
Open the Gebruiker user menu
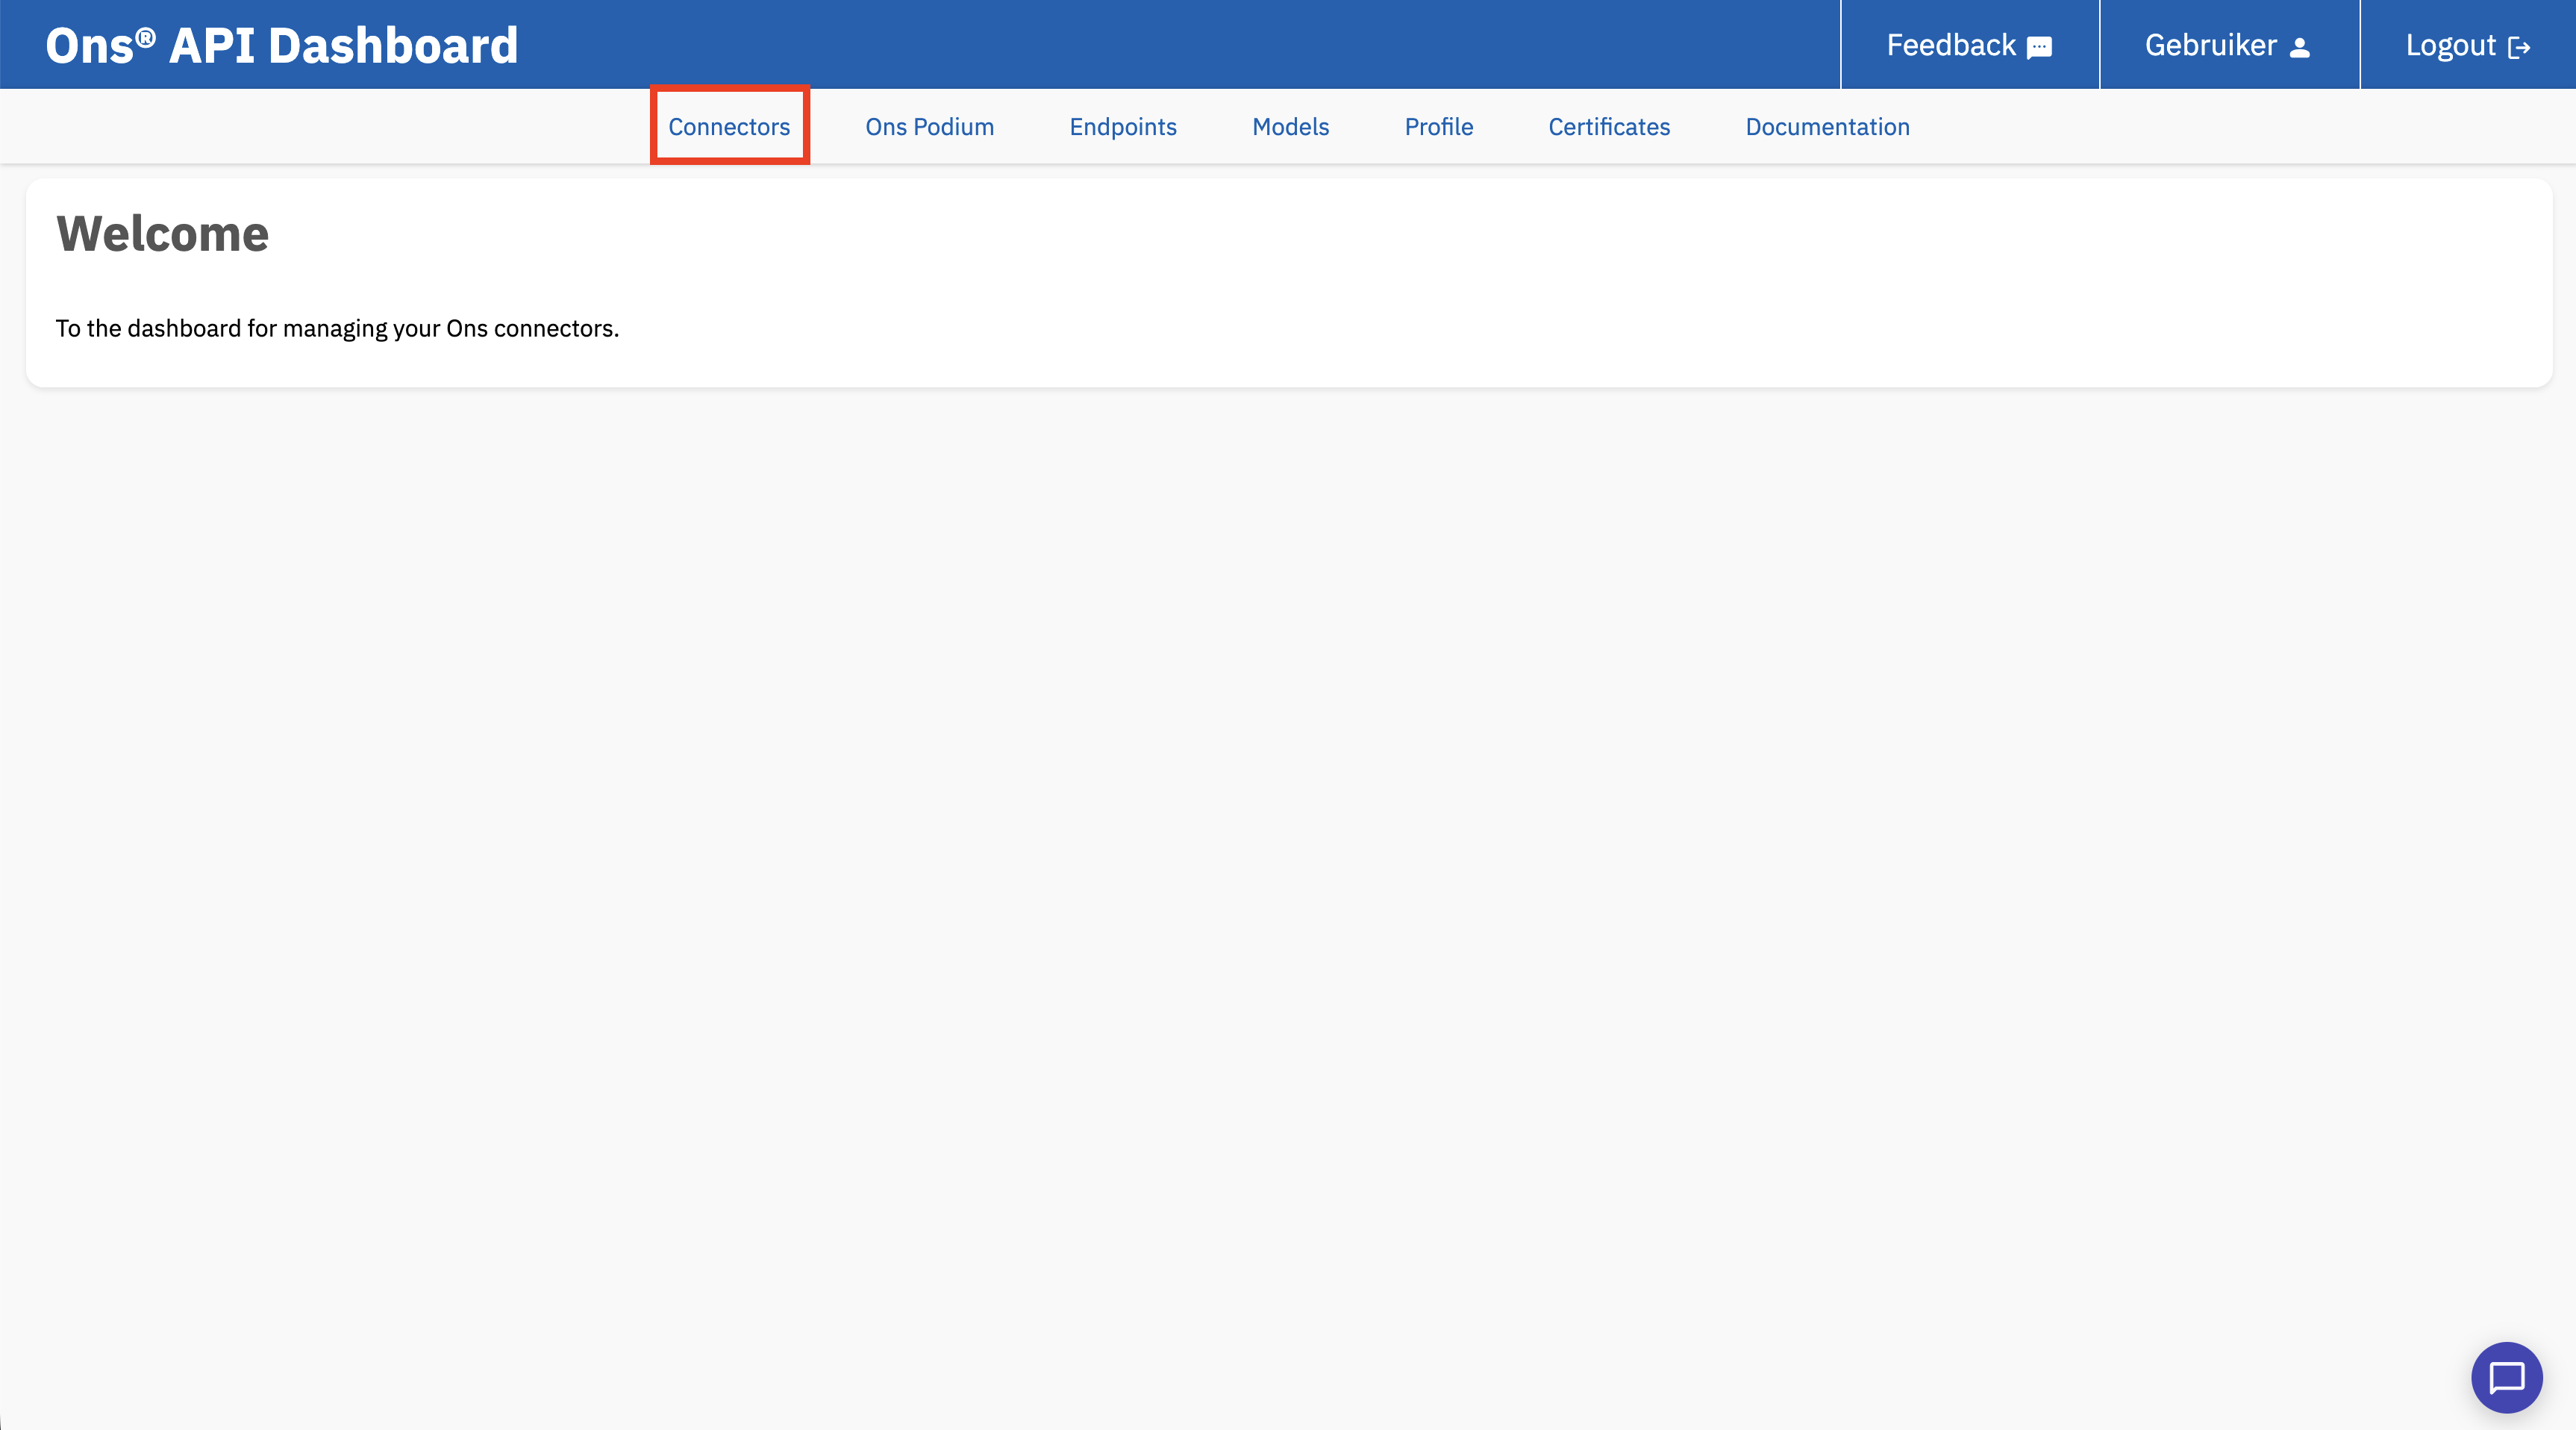2229,45
